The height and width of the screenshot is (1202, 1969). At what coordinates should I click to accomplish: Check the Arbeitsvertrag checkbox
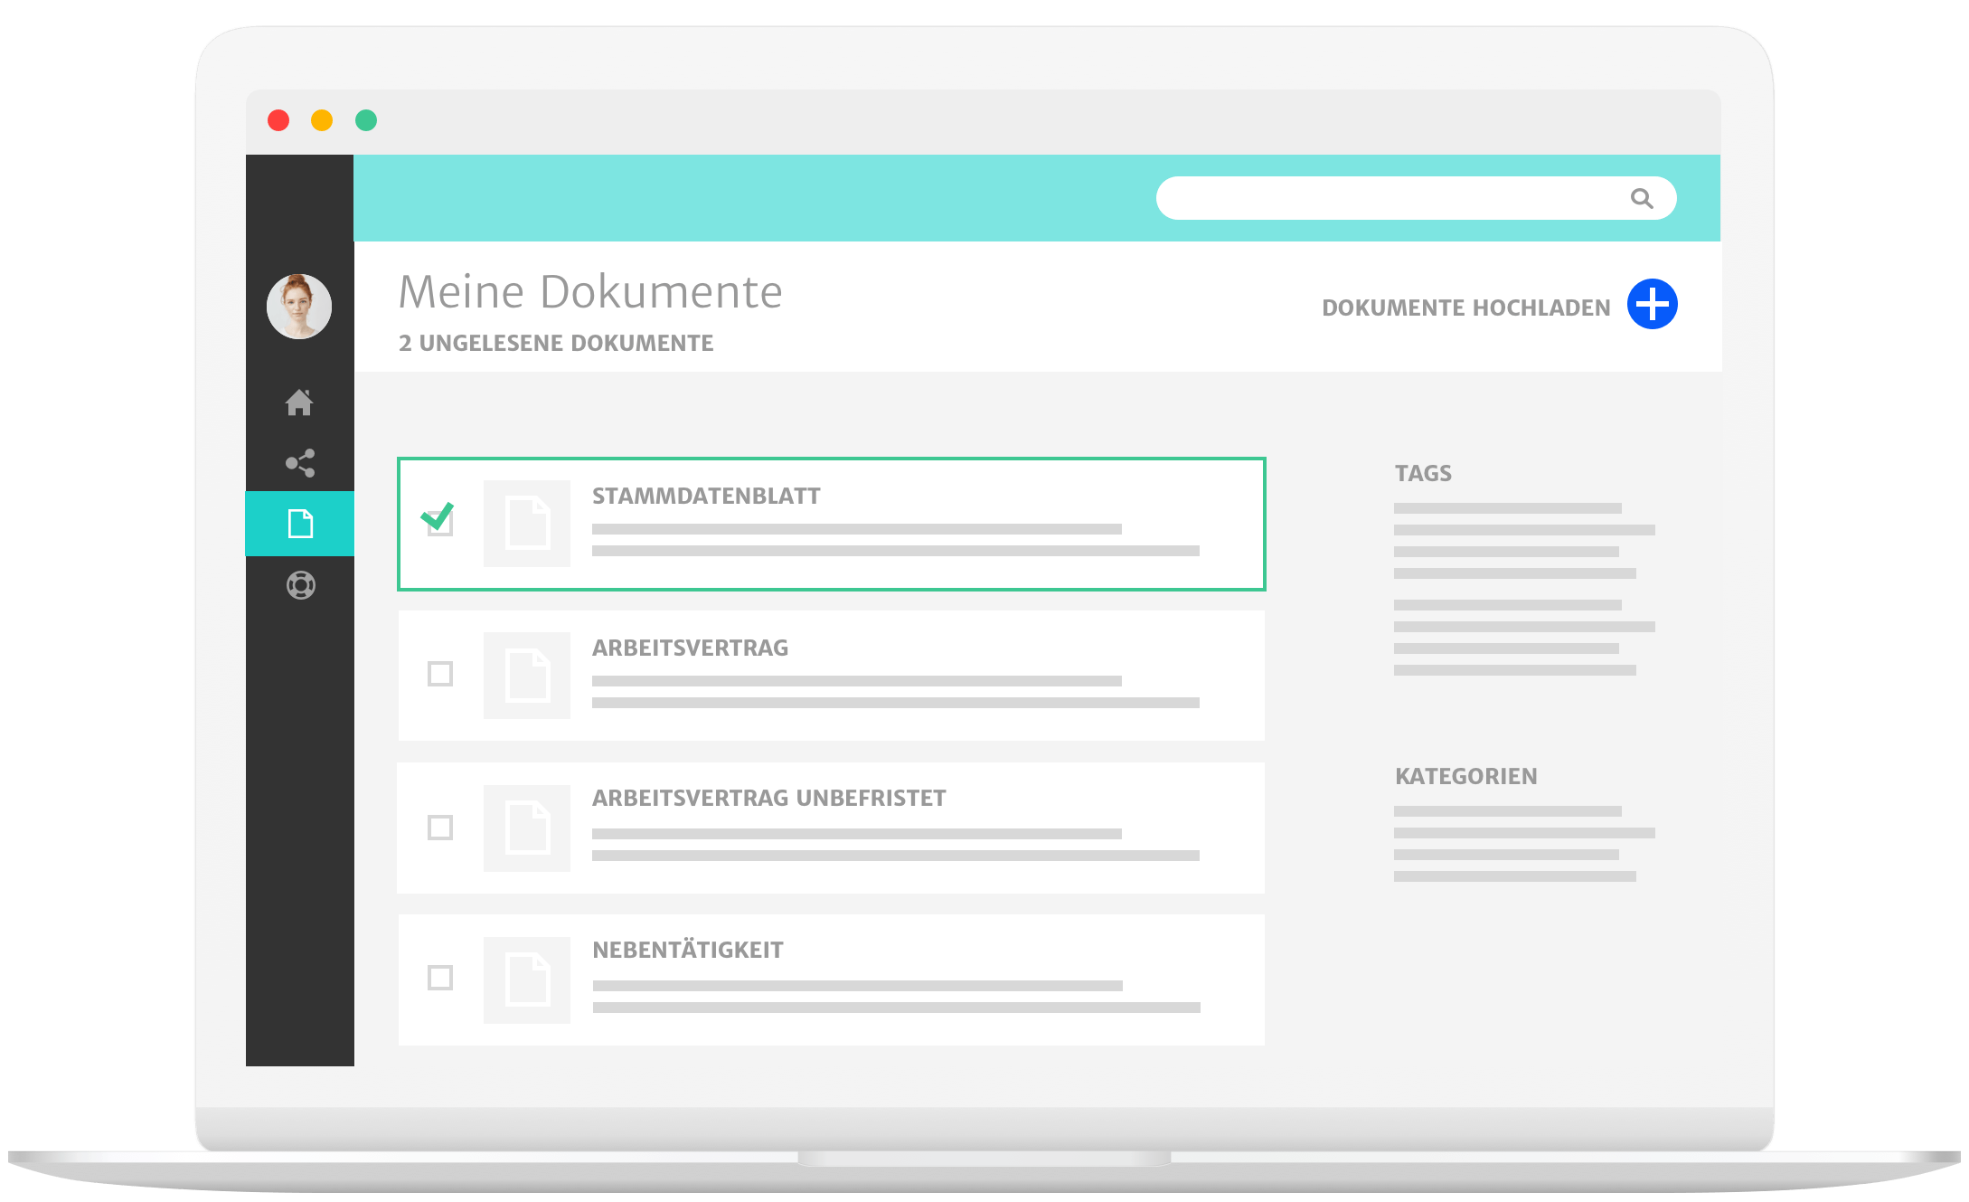(x=440, y=675)
